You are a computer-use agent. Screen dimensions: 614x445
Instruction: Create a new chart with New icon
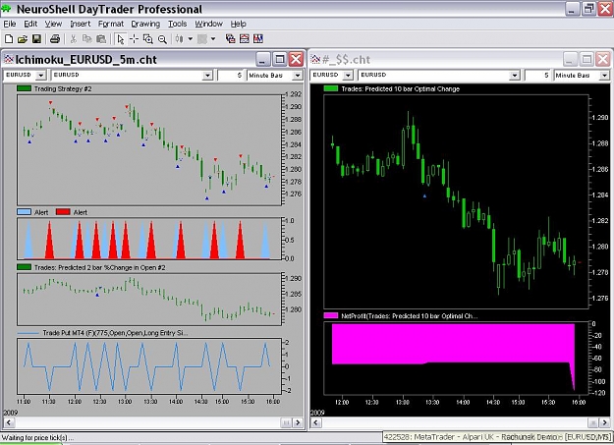coord(9,38)
